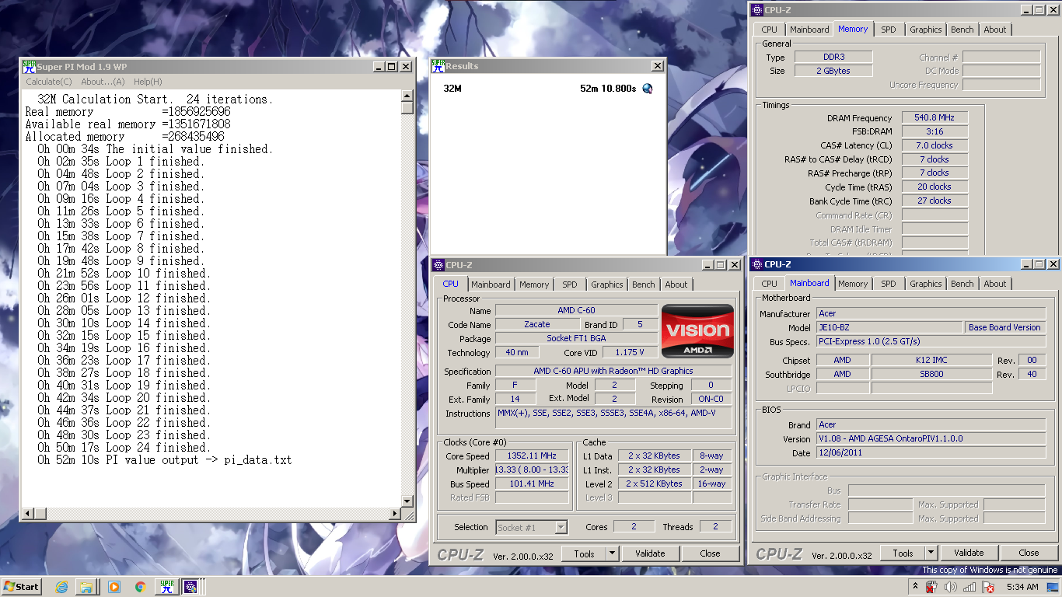Select About tab in CPU-Z Mainboard window

tap(995, 284)
